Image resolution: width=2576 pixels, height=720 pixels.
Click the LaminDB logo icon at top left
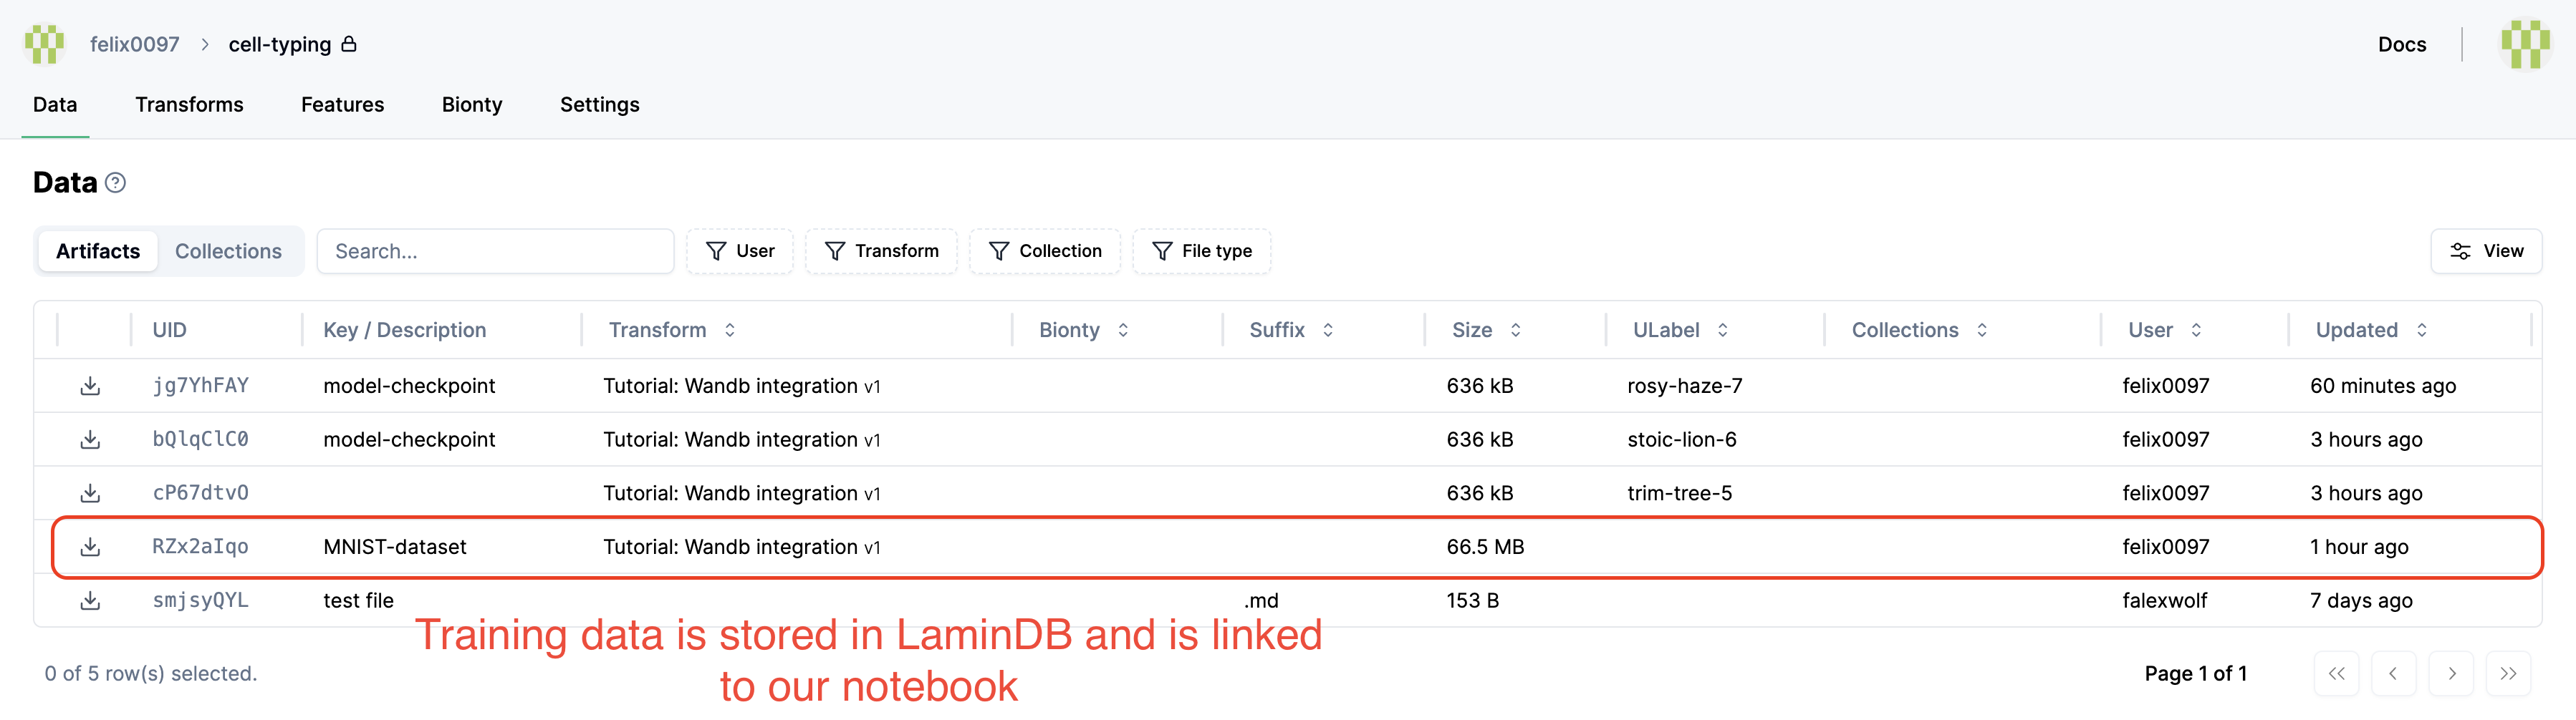coord(44,44)
